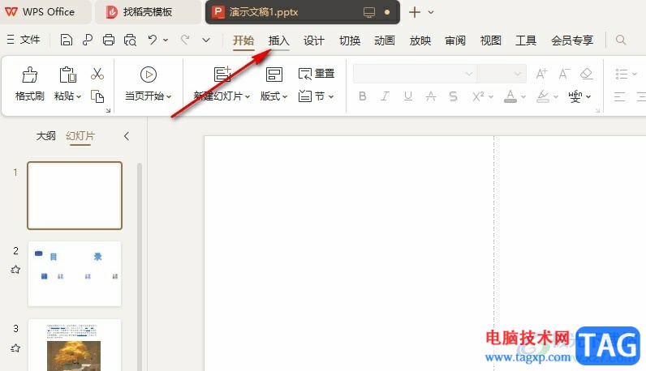Click the star icon under slide 2
The image size is (646, 371).
(x=15, y=270)
